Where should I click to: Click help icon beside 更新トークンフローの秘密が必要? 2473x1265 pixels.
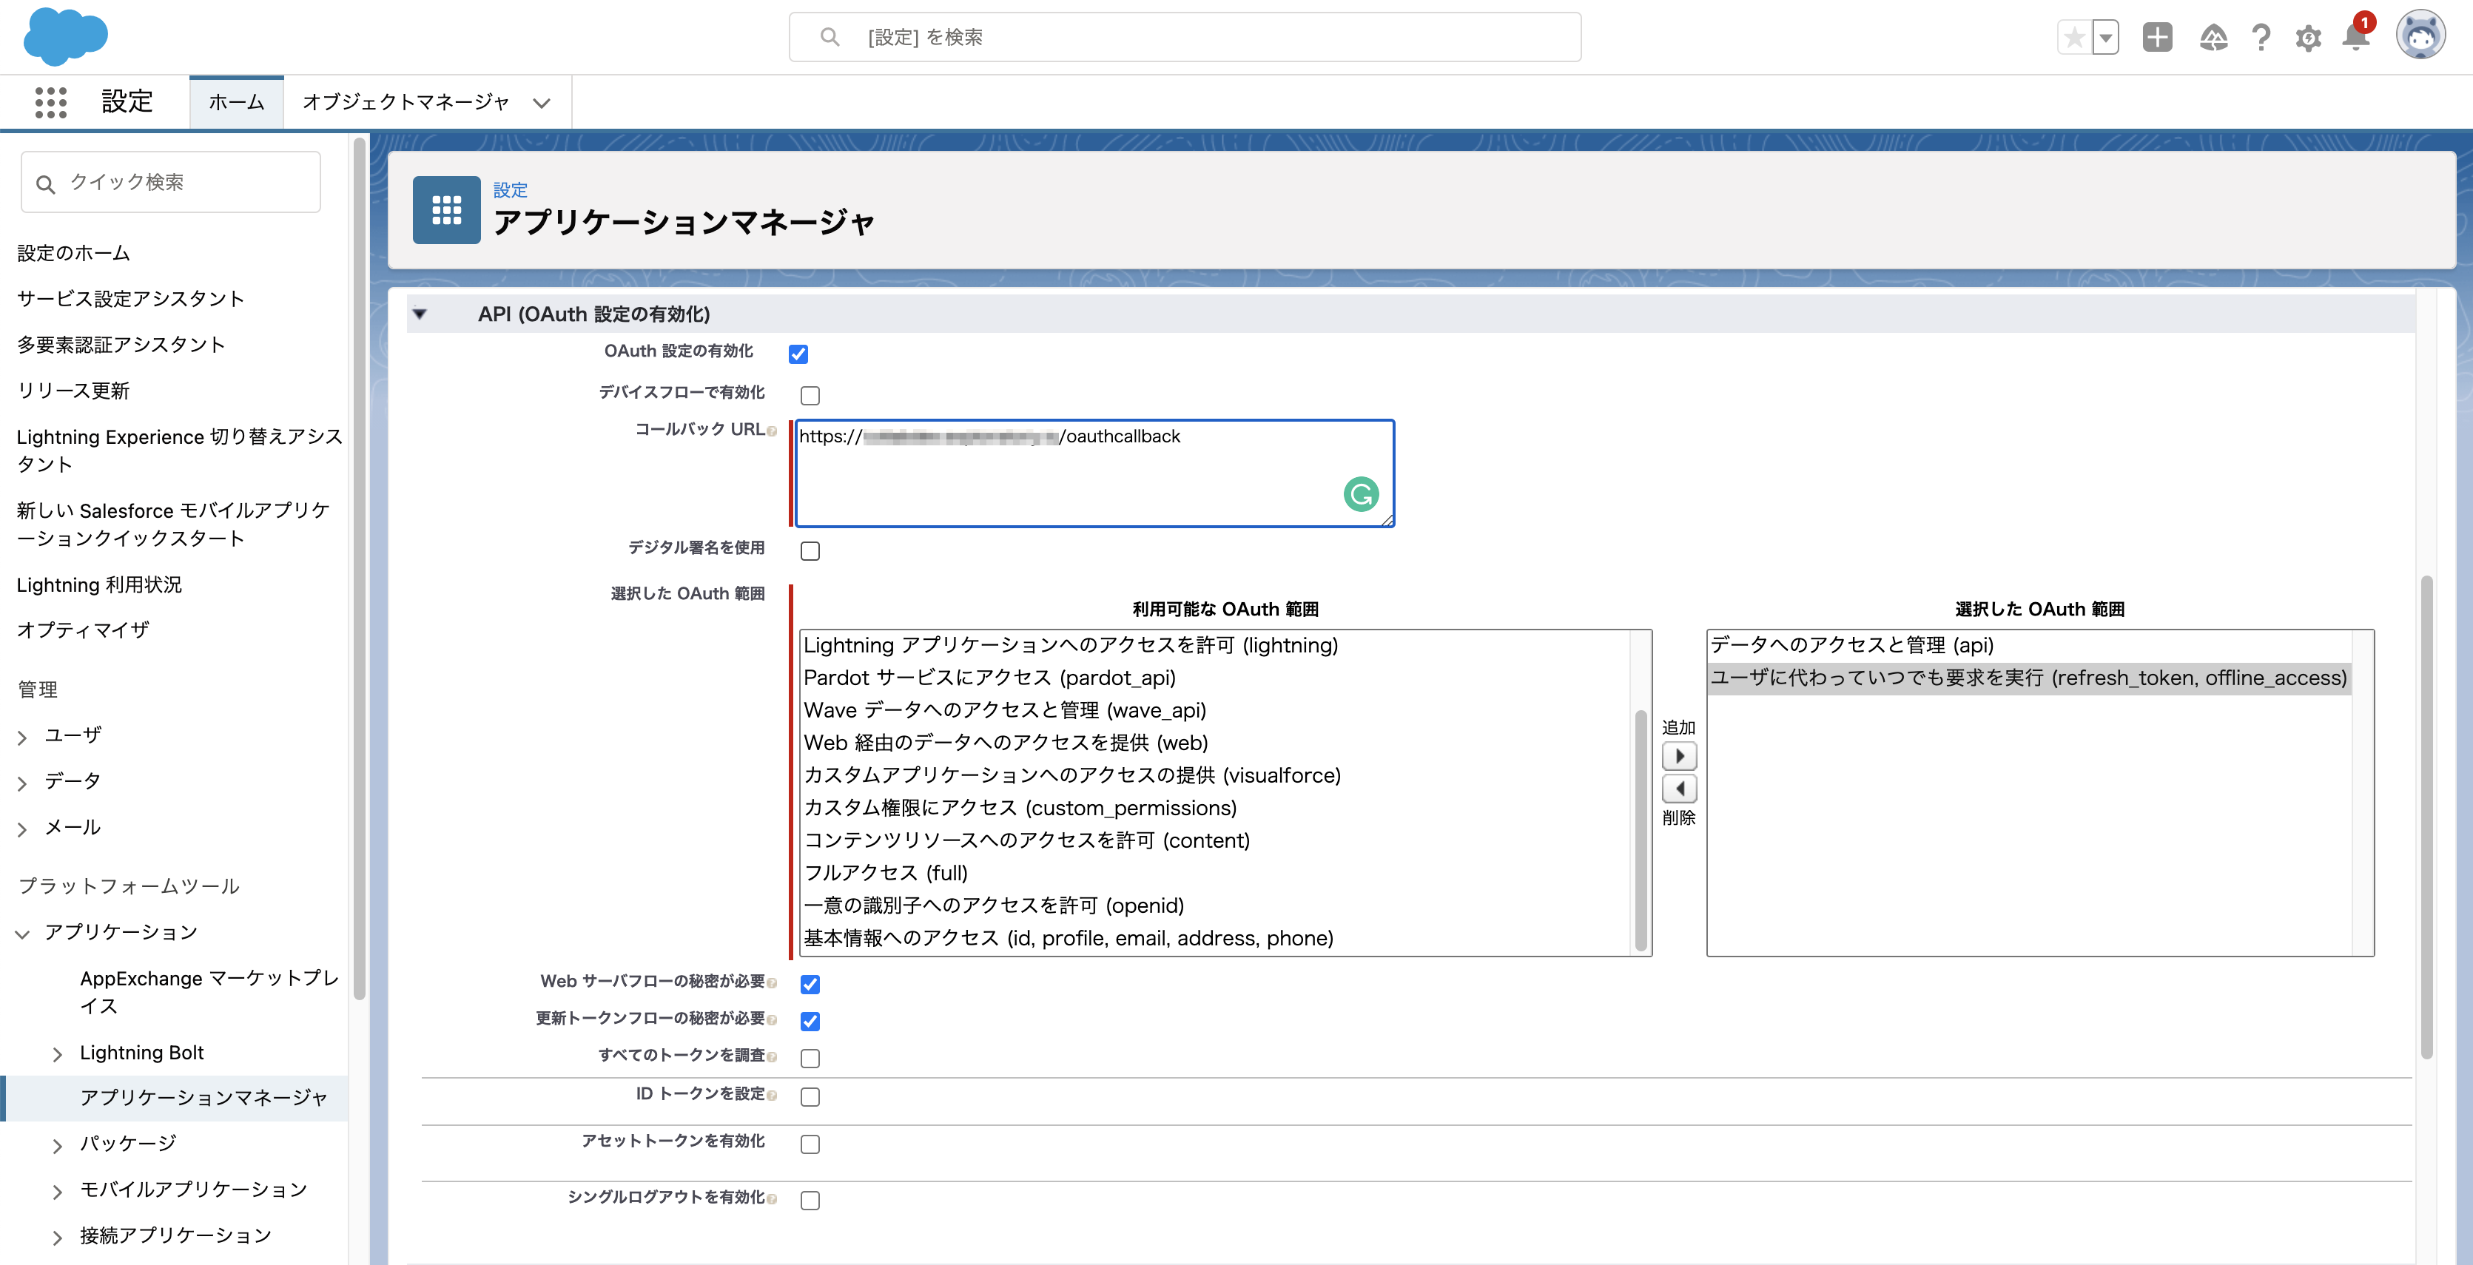[772, 1020]
